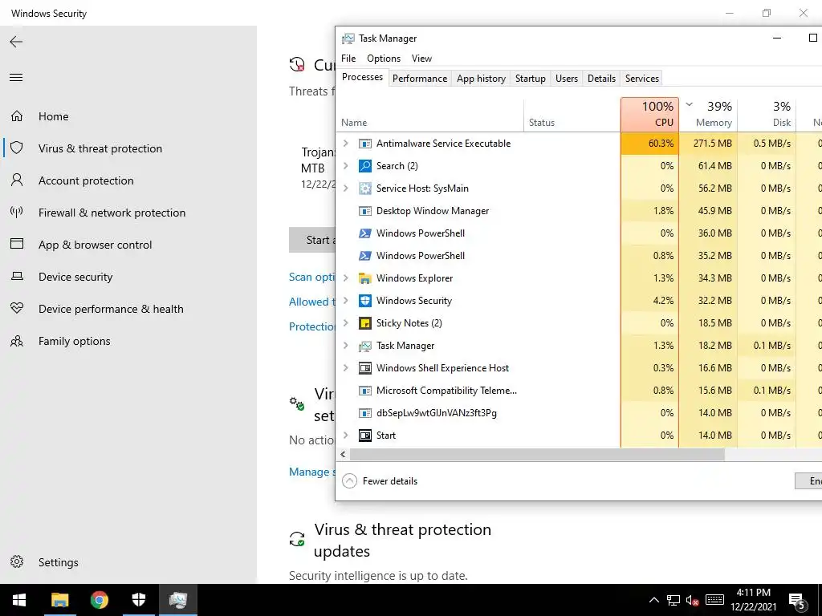Image resolution: width=822 pixels, height=616 pixels.
Task: Click the muted speaker icon in the system tray
Action: (x=693, y=600)
